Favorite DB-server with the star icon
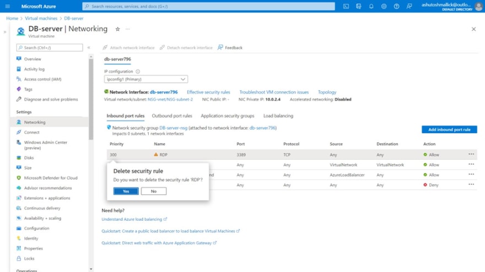 click(117, 29)
